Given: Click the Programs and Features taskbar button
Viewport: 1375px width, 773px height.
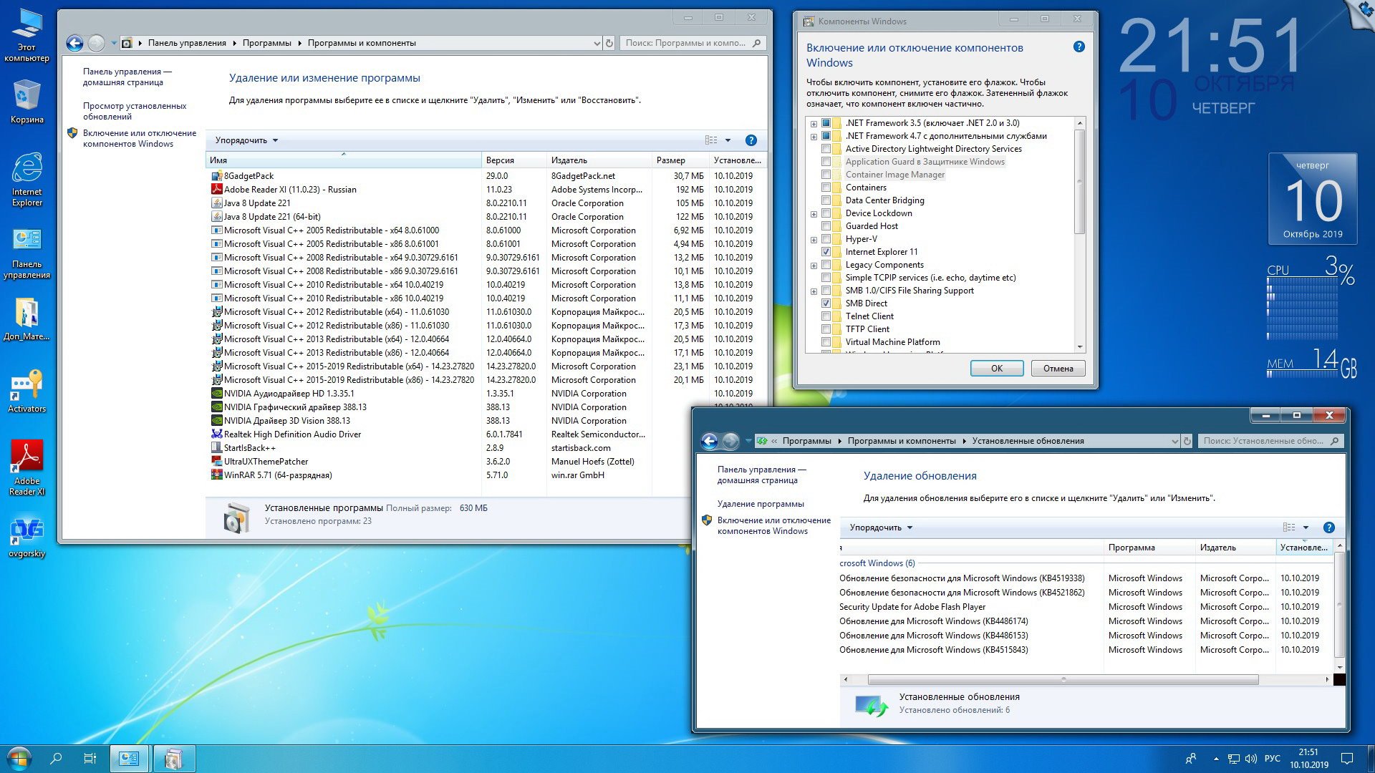Looking at the screenshot, I should [x=173, y=759].
